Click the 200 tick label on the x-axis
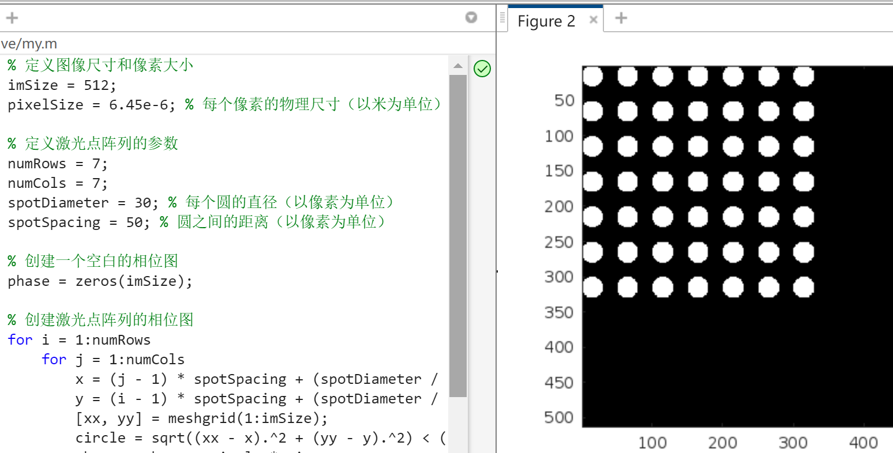 click(x=722, y=443)
